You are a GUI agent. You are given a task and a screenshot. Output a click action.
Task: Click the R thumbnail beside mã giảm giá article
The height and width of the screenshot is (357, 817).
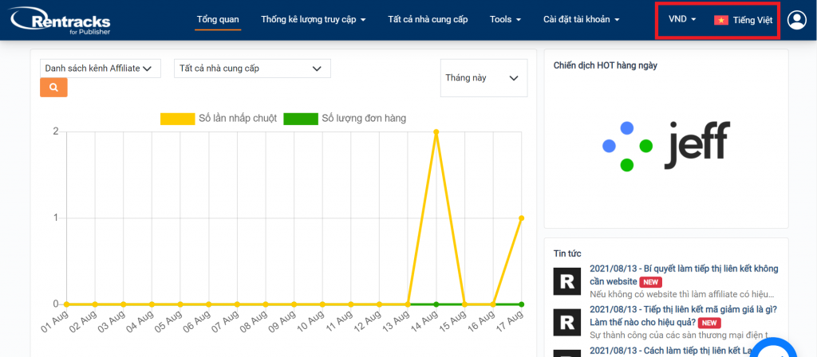[567, 323]
